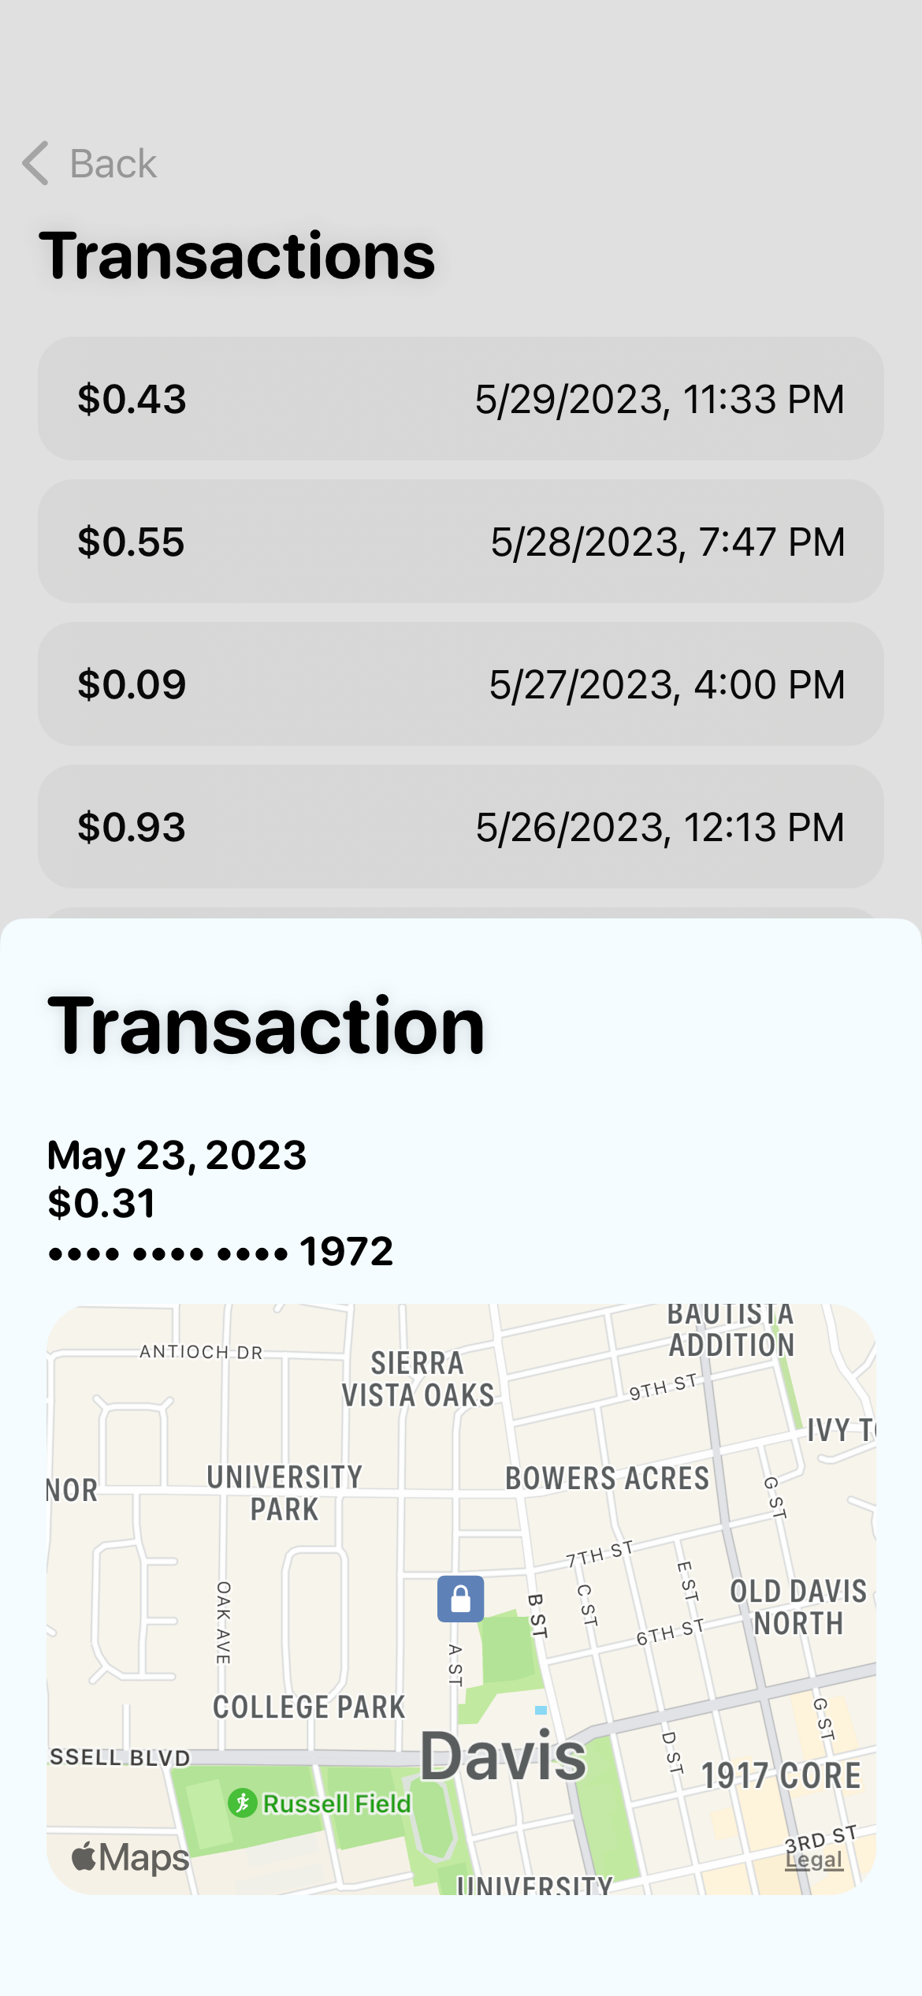Screen dimensions: 922x1996
Task: Click the blue lock pin on map
Action: tap(460, 1599)
